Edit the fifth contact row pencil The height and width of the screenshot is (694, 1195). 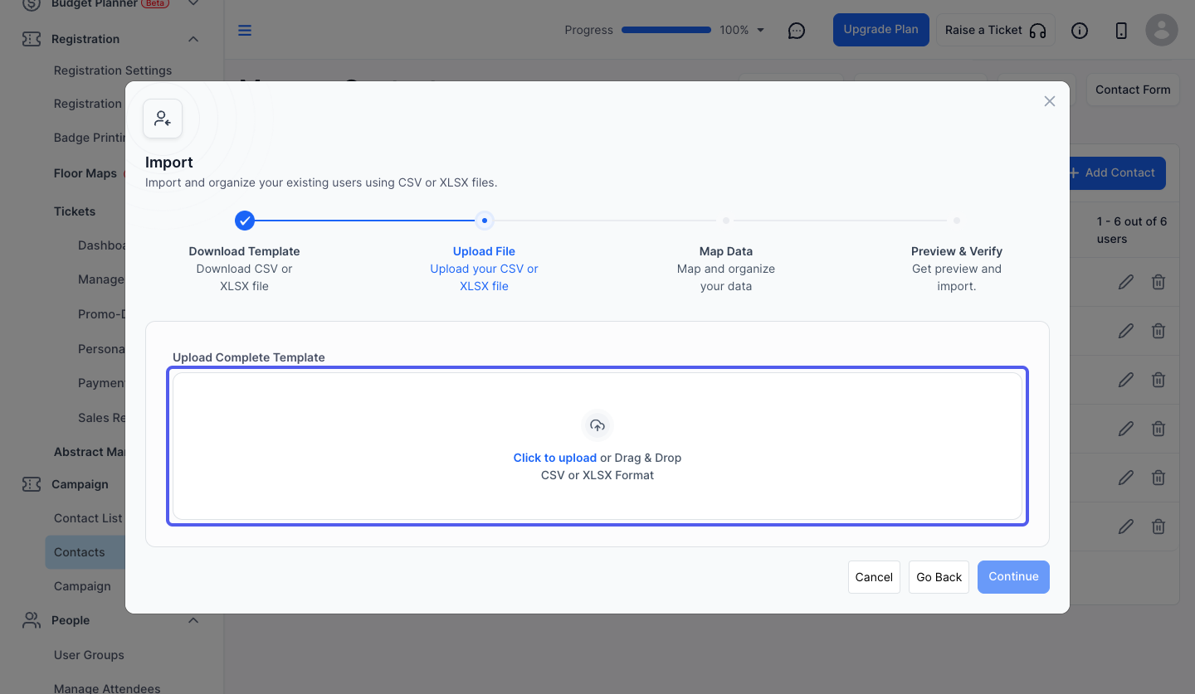pos(1126,478)
